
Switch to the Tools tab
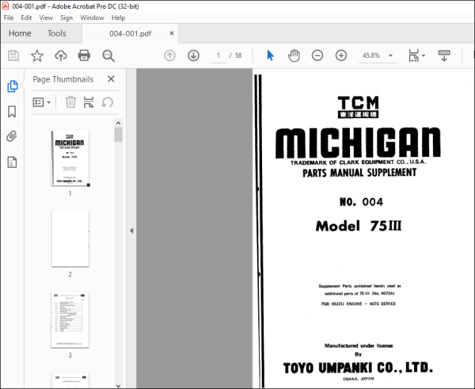(57, 33)
